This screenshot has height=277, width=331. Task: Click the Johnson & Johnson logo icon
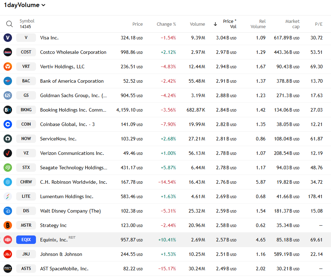tap(8, 254)
